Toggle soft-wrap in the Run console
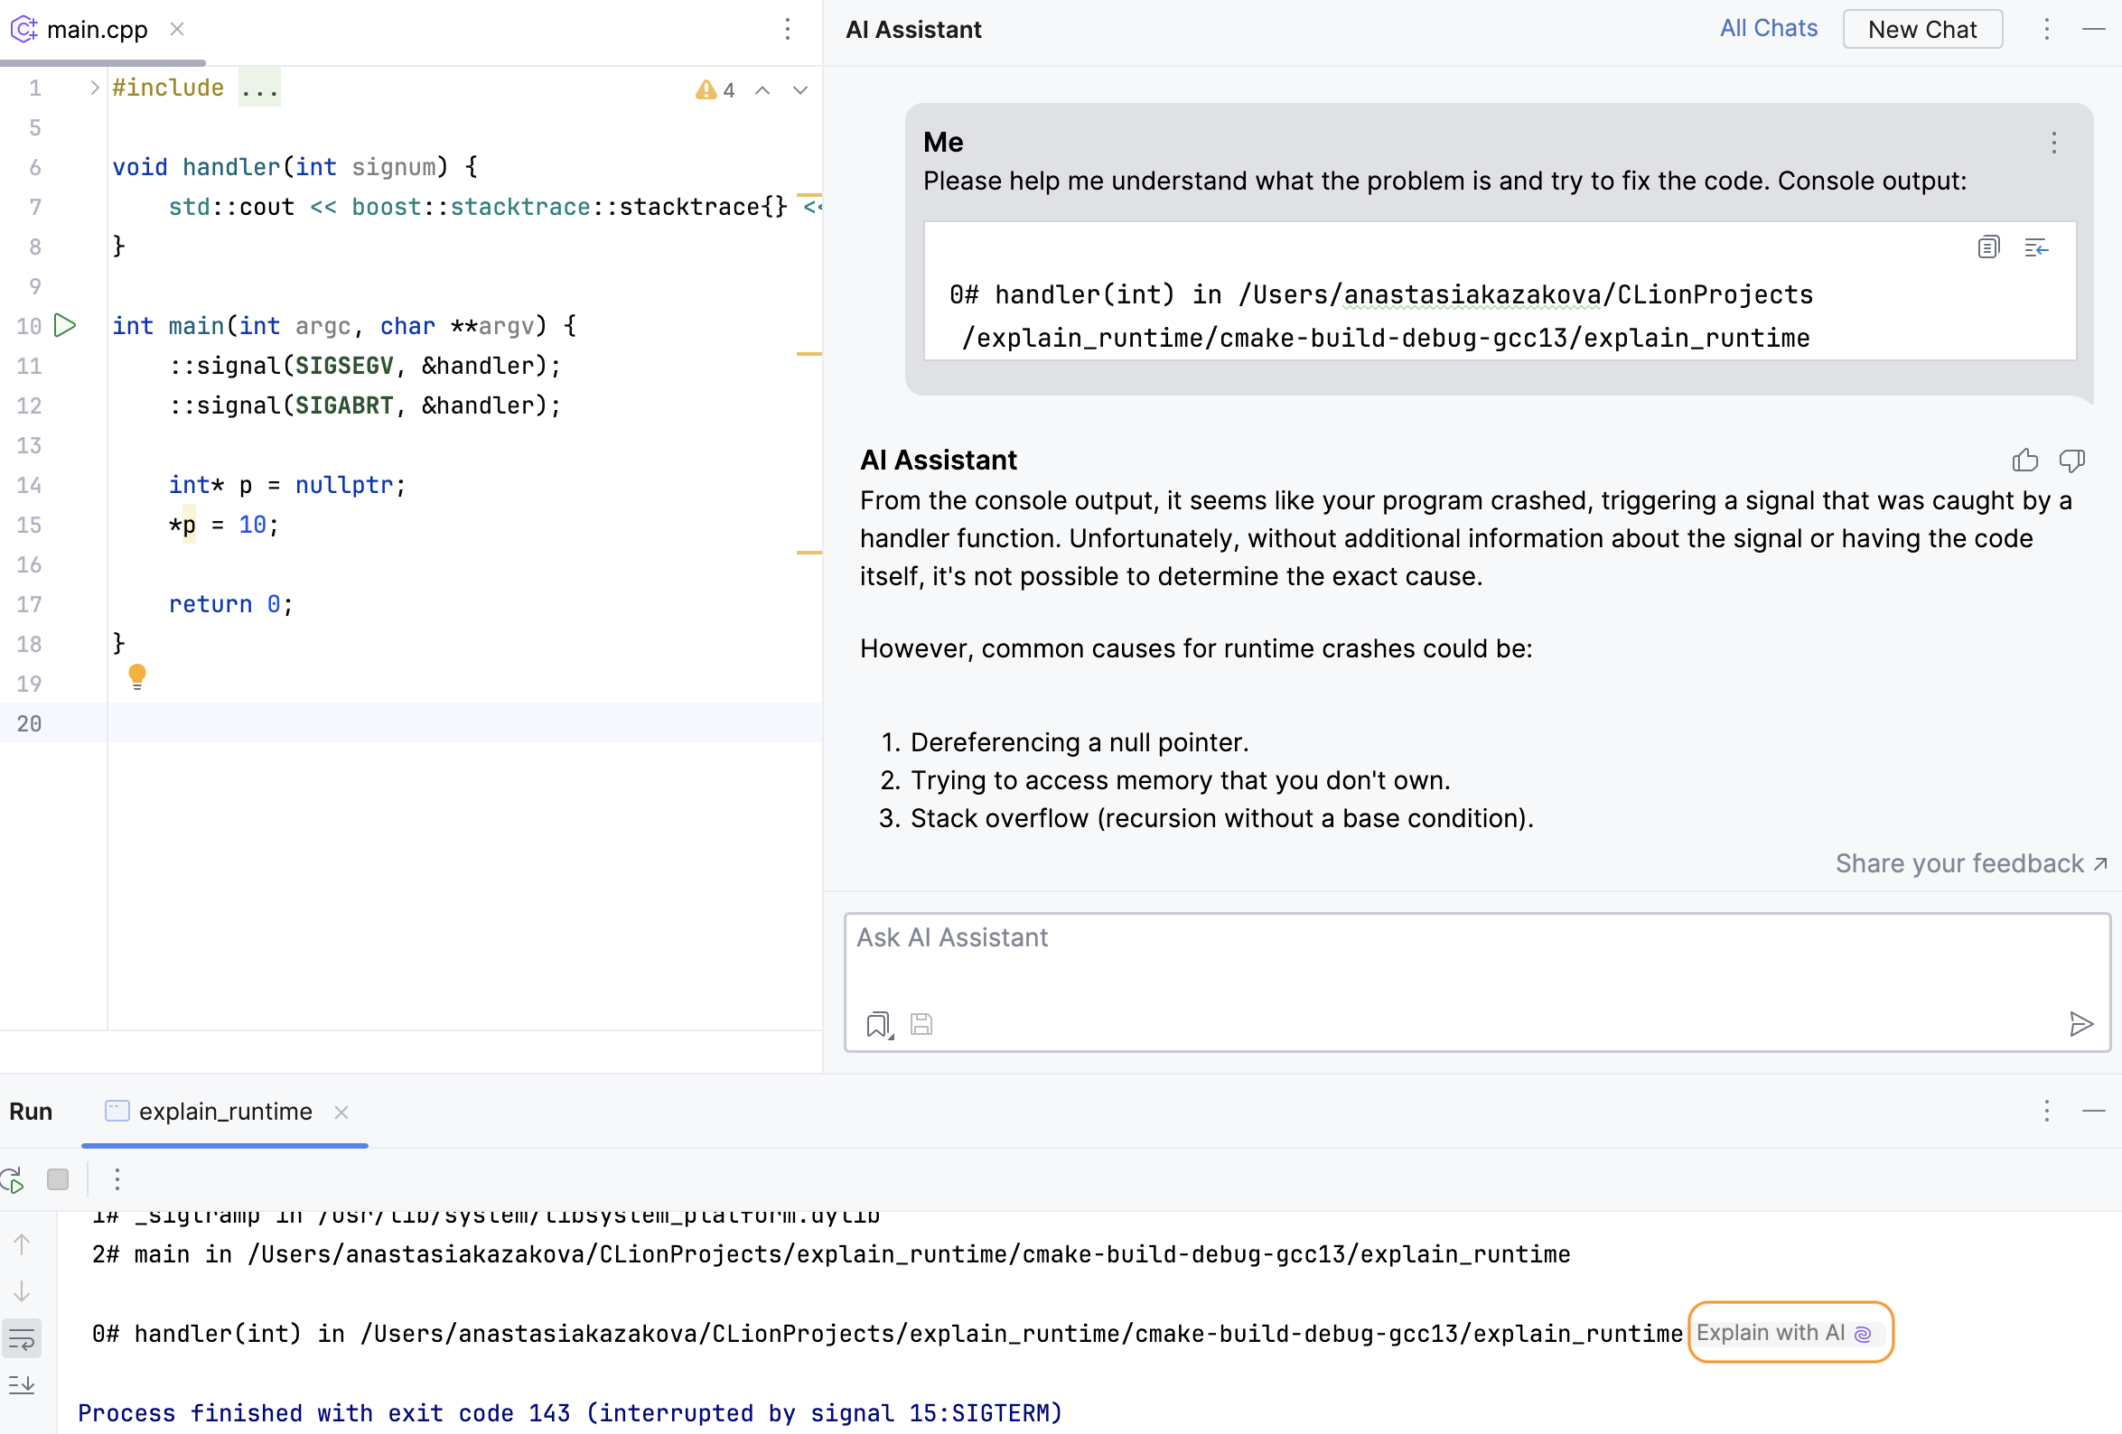The width and height of the screenshot is (2122, 1434). [21, 1338]
